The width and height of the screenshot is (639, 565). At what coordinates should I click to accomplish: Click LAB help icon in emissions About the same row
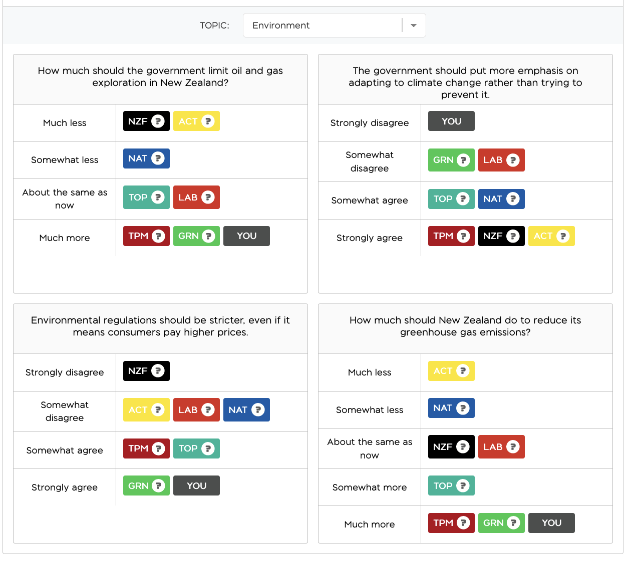coord(513,447)
